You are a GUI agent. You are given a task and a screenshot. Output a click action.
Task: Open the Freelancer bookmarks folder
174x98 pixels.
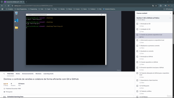(92, 9)
